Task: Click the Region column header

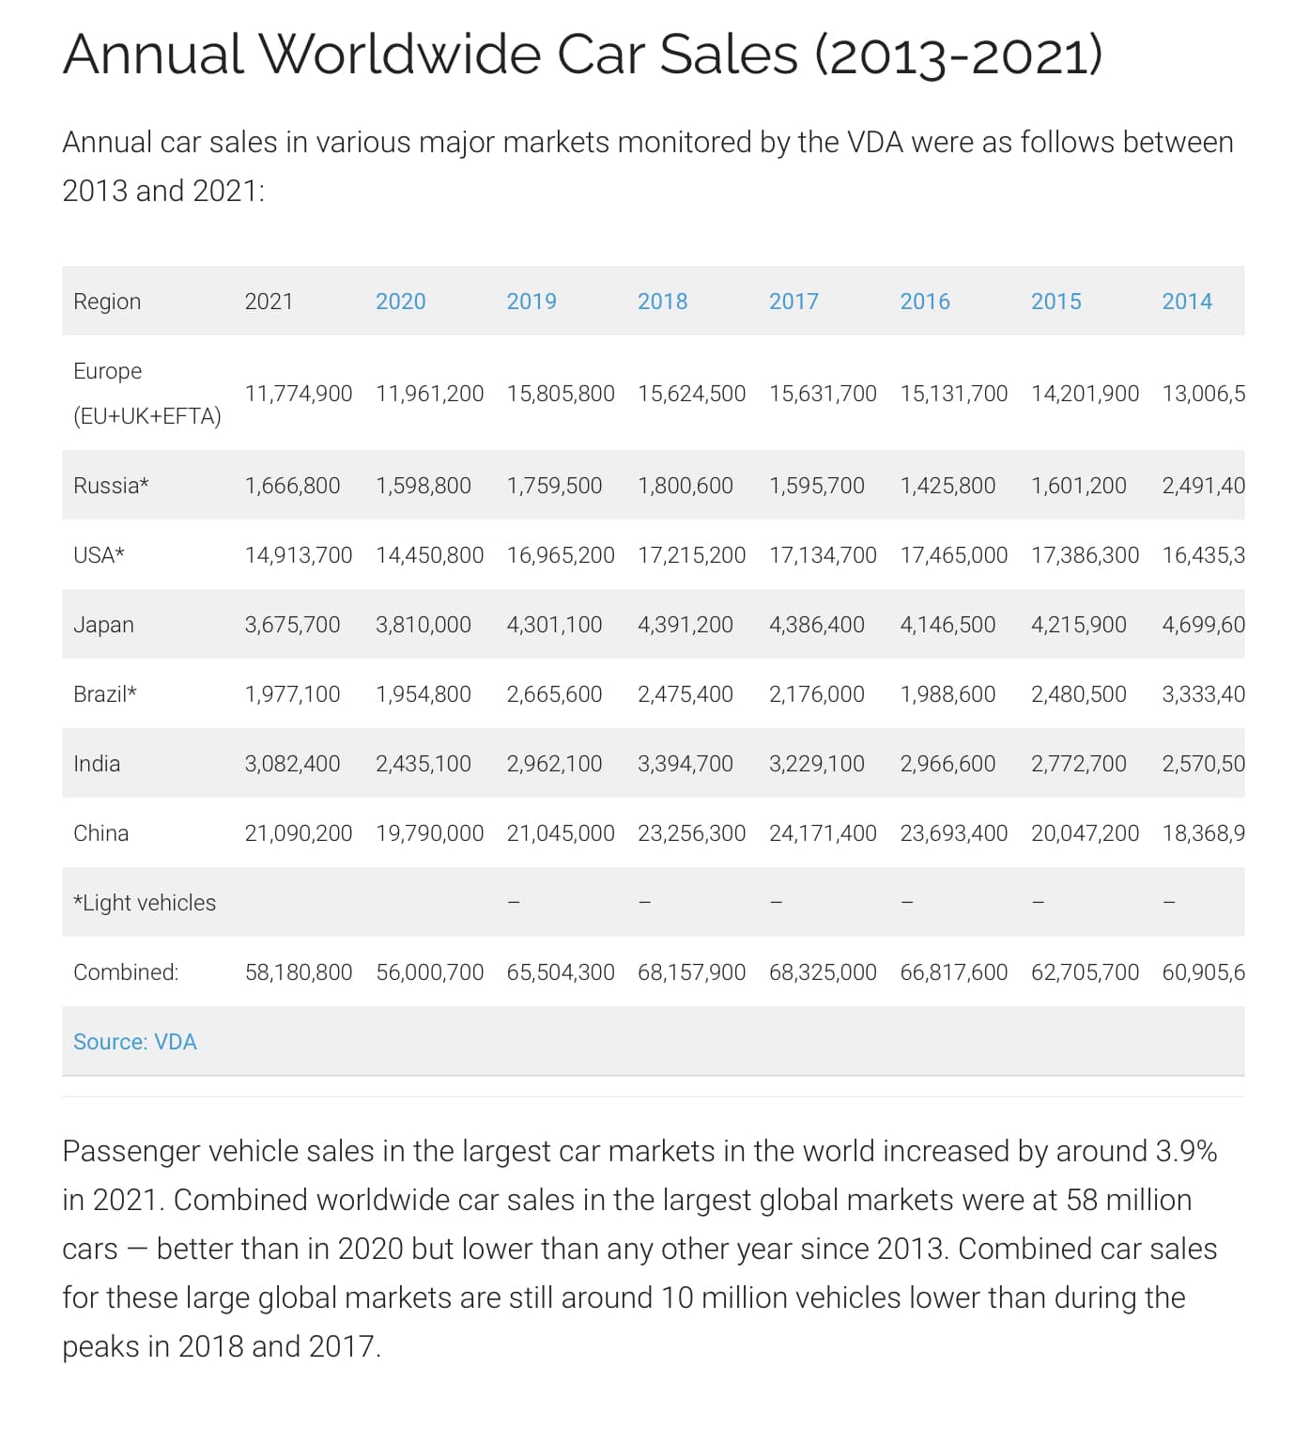Action: (x=107, y=302)
